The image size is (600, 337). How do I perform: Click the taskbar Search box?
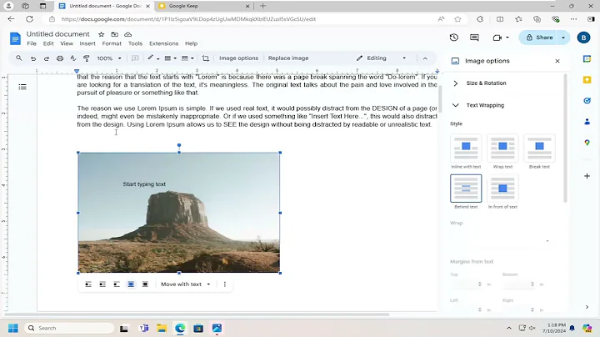pyautogui.click(x=70, y=328)
